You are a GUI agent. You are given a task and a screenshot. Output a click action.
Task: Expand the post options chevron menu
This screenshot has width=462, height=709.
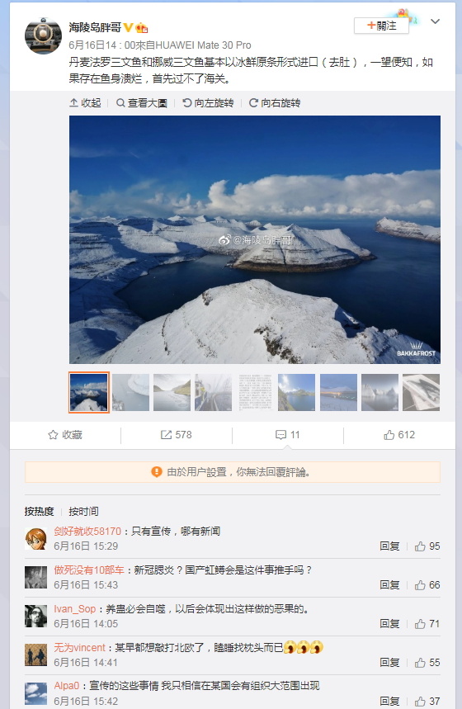435,21
